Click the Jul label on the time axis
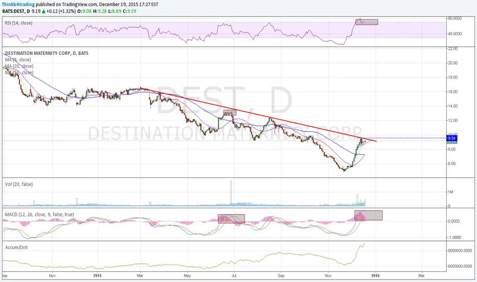The height and width of the screenshot is (282, 477). (234, 276)
